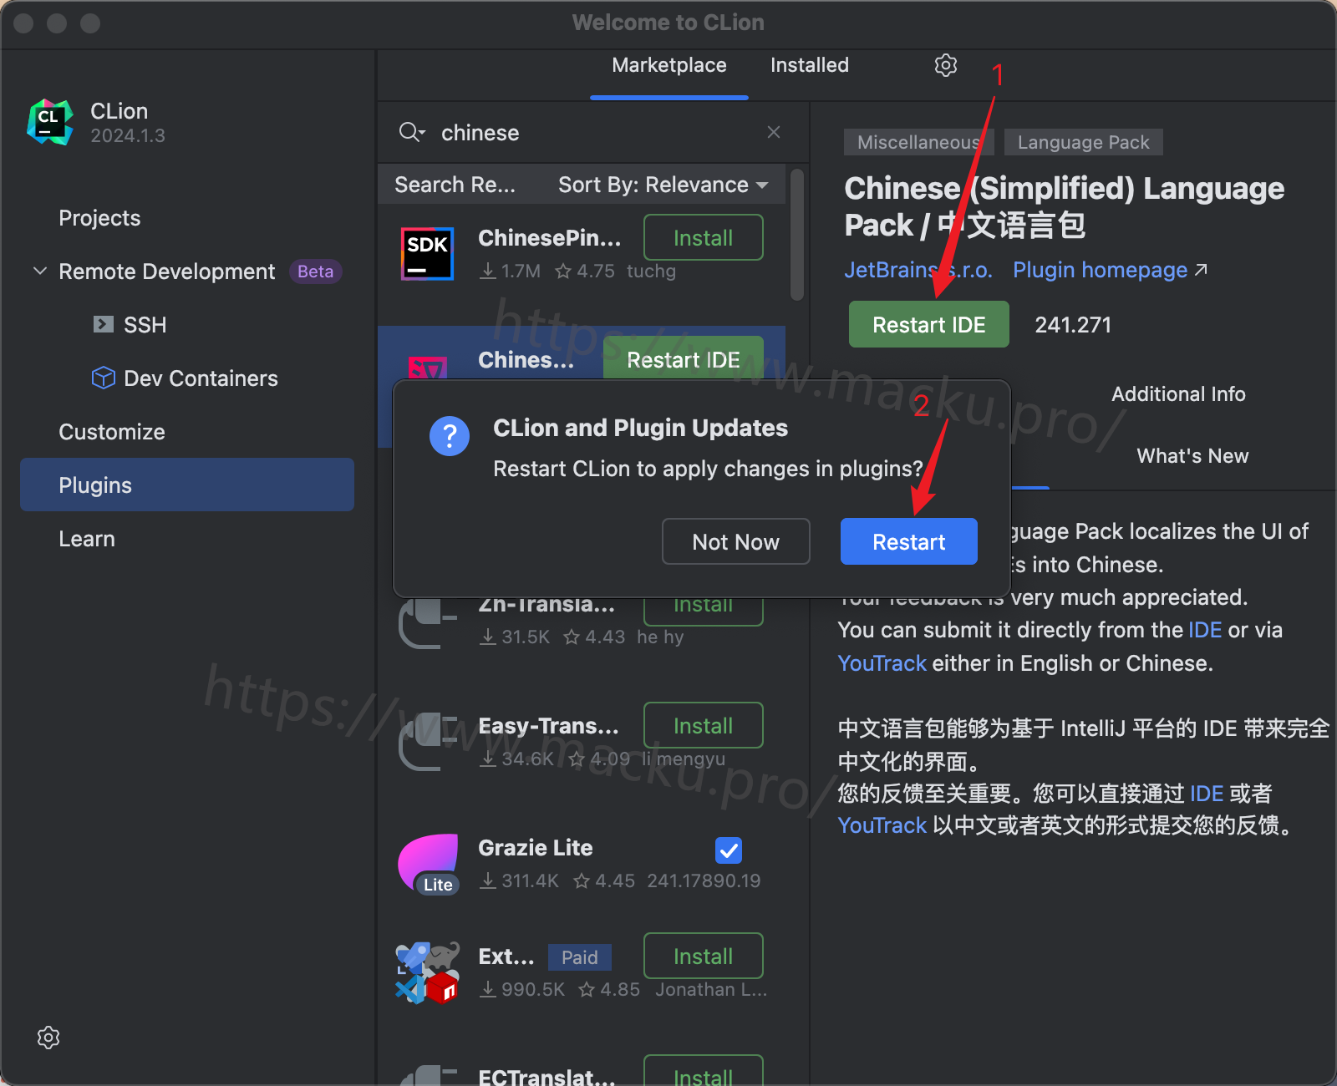This screenshot has width=1337, height=1086.
Task: Open plugin settings gear next to Installed tab
Action: [x=945, y=65]
